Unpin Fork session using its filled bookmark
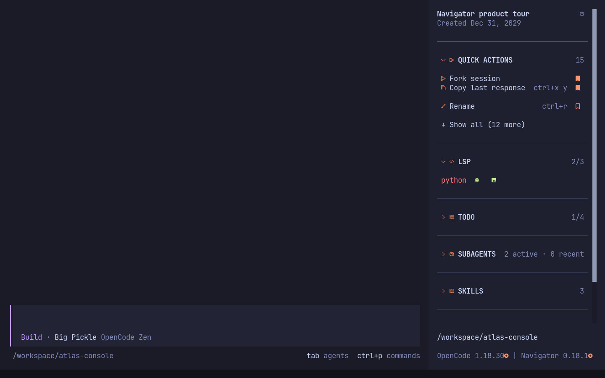 coord(578,79)
